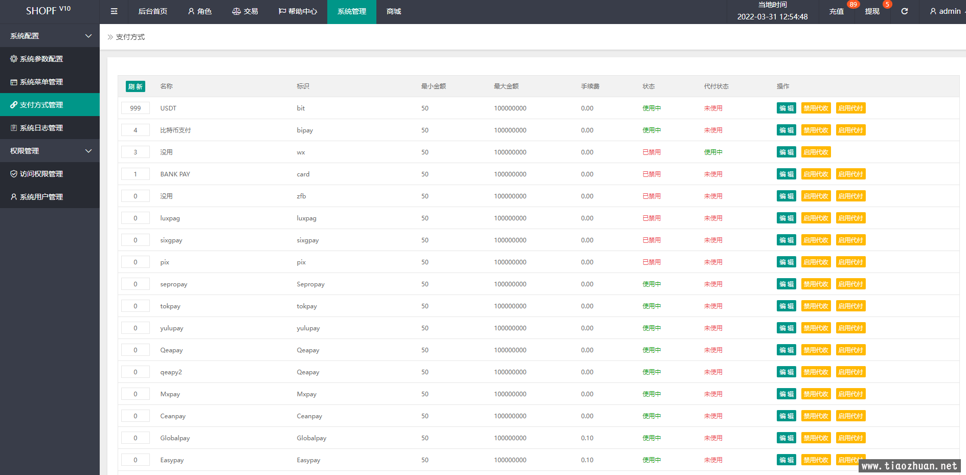
Task: Open 交易 menu with scales icon
Action: (245, 11)
